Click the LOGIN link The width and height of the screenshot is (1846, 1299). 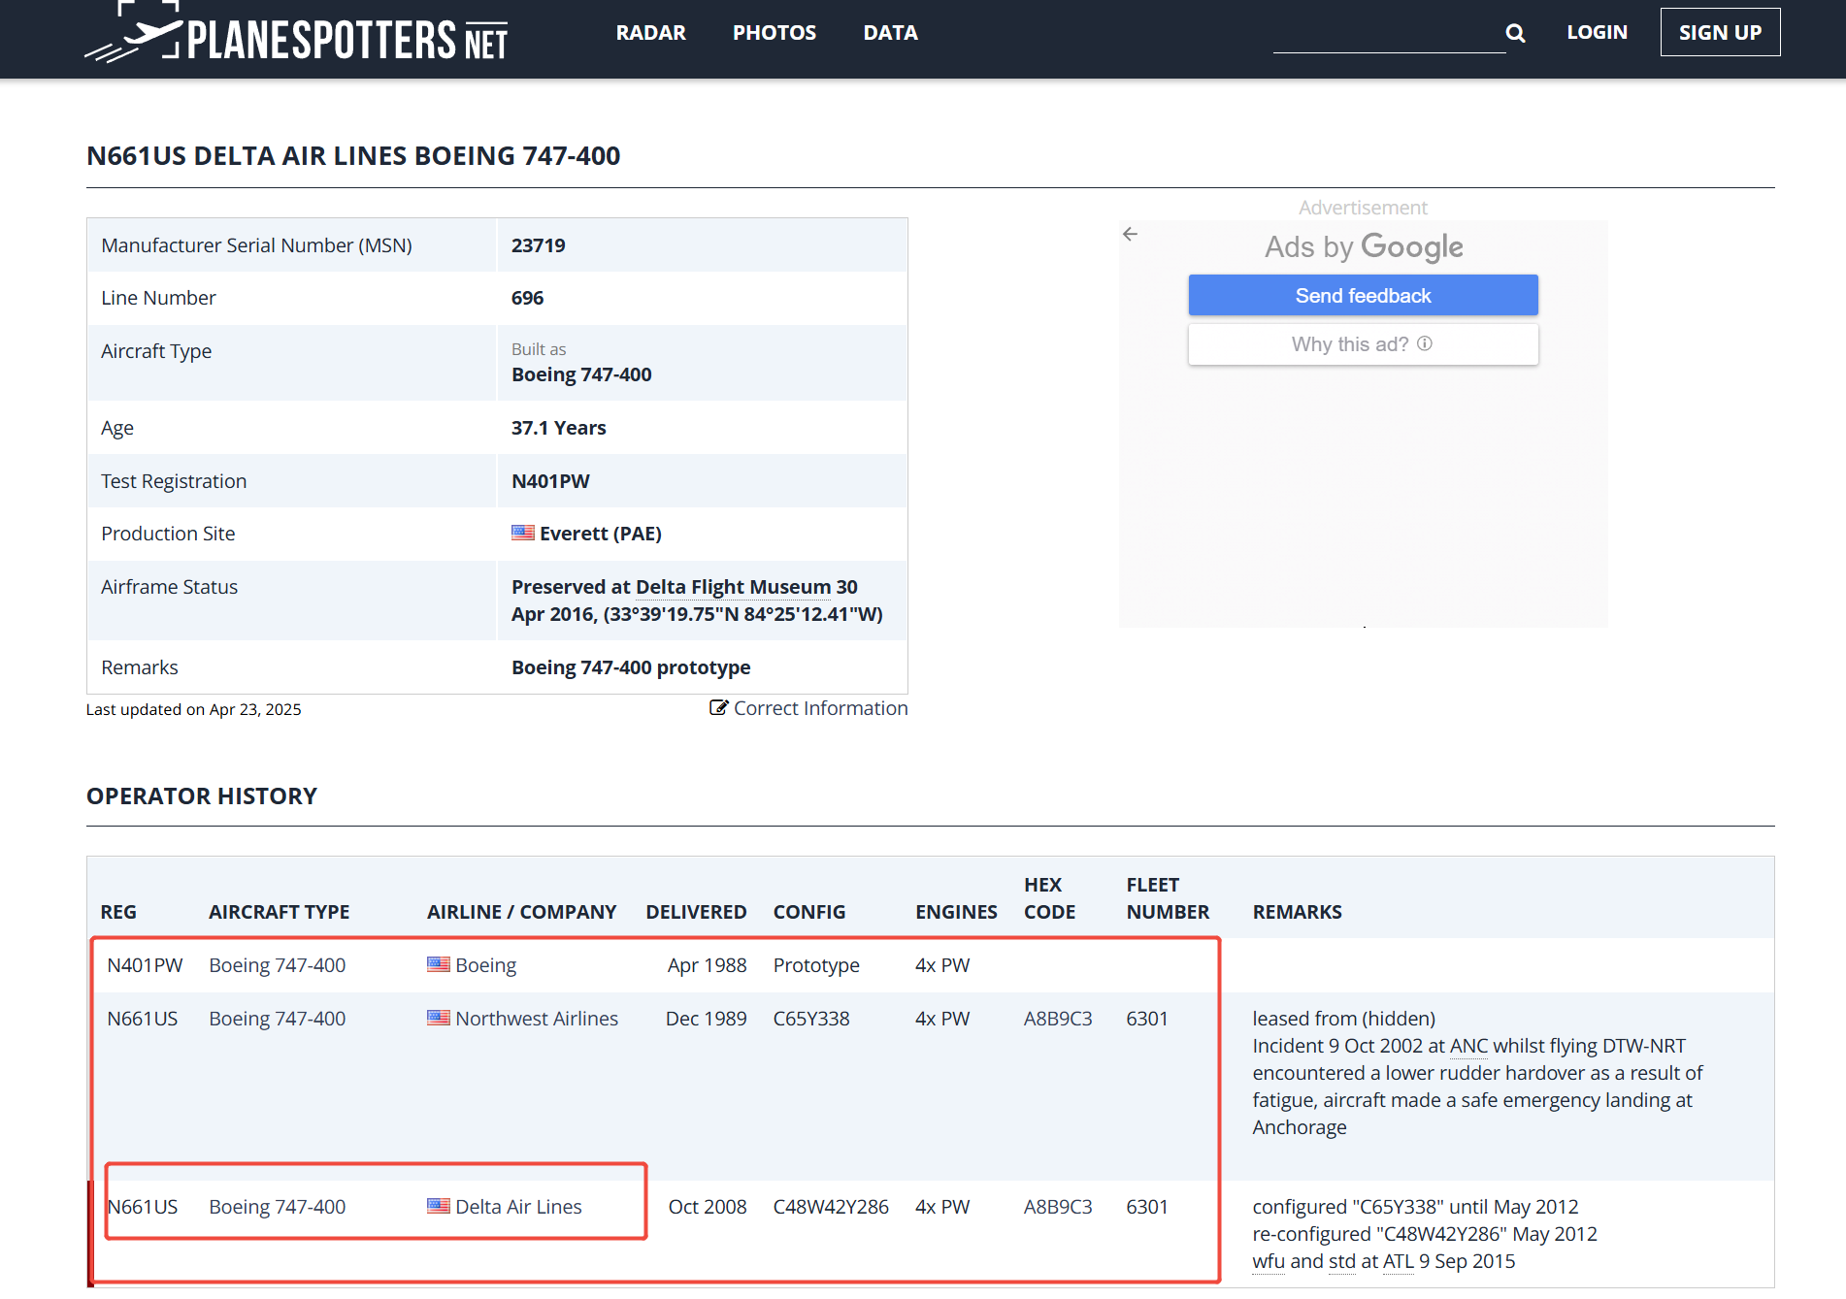tap(1597, 32)
